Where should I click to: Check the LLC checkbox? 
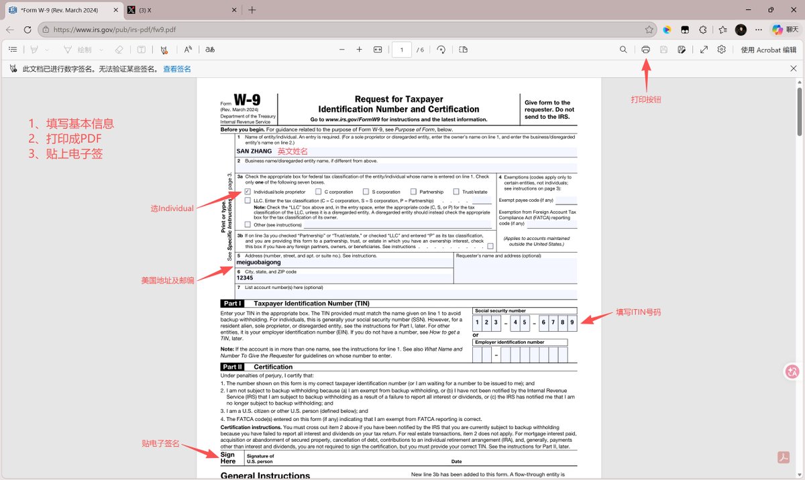click(x=248, y=200)
